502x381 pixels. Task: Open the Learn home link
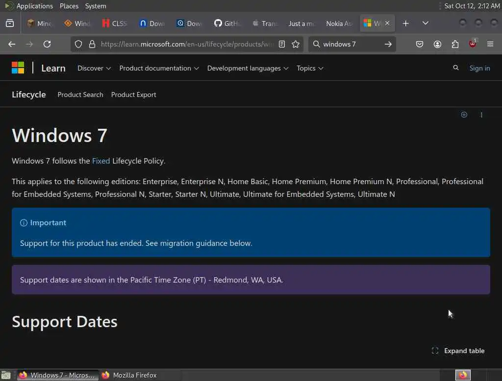pos(53,68)
